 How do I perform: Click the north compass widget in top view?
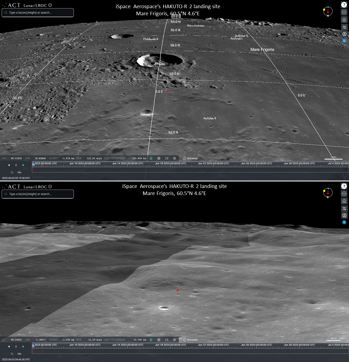(328, 11)
